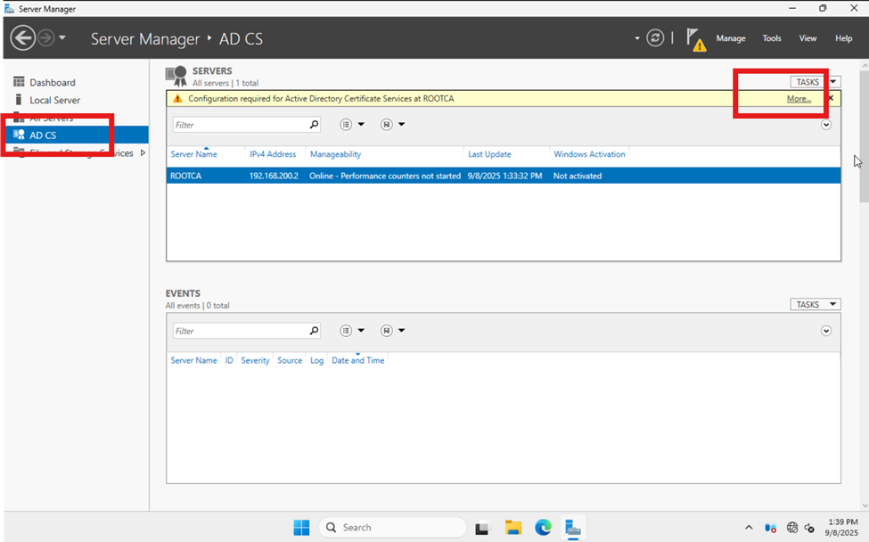The height and width of the screenshot is (542, 869).
Task: Open File Explorer from the taskbar
Action: click(x=512, y=527)
